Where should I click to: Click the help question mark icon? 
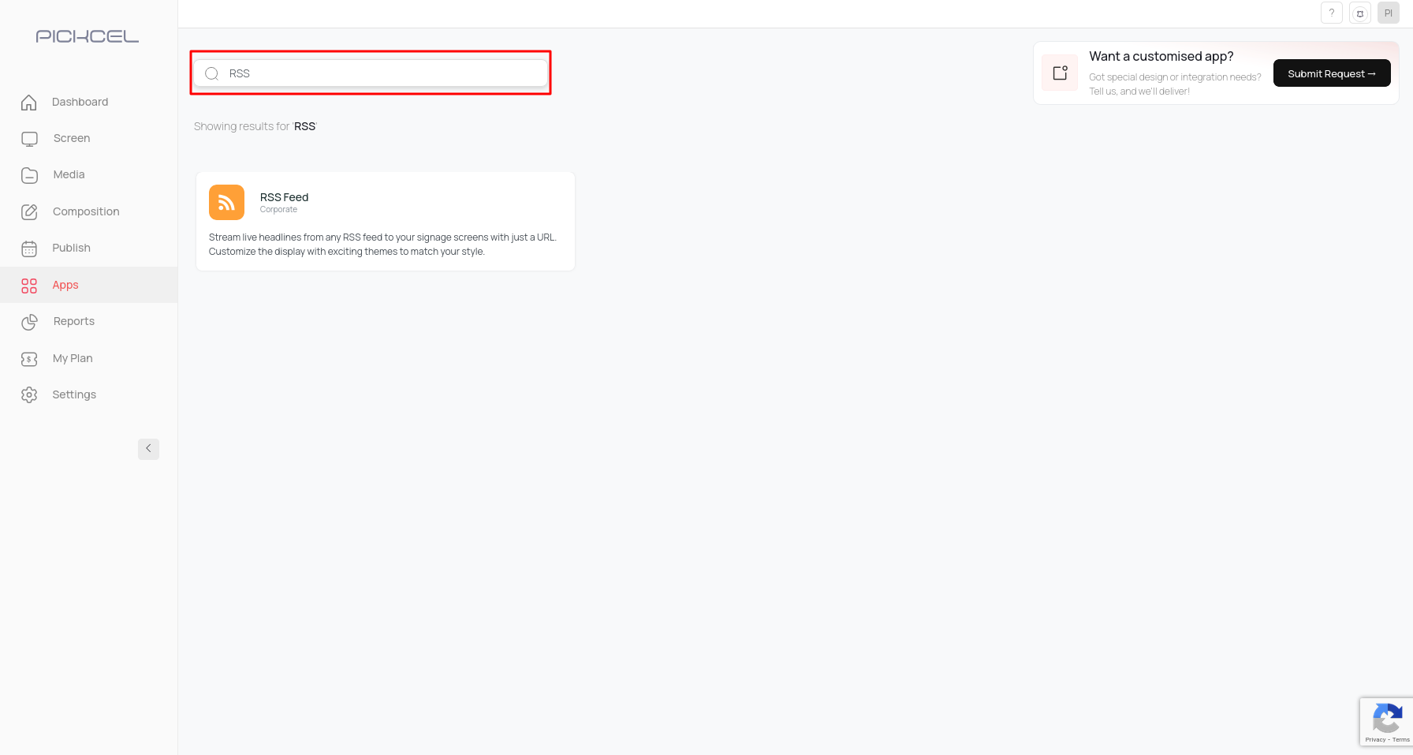click(1332, 13)
